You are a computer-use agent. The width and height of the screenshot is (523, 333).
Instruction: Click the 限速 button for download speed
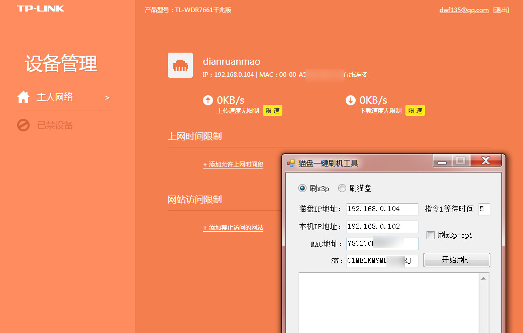[415, 110]
